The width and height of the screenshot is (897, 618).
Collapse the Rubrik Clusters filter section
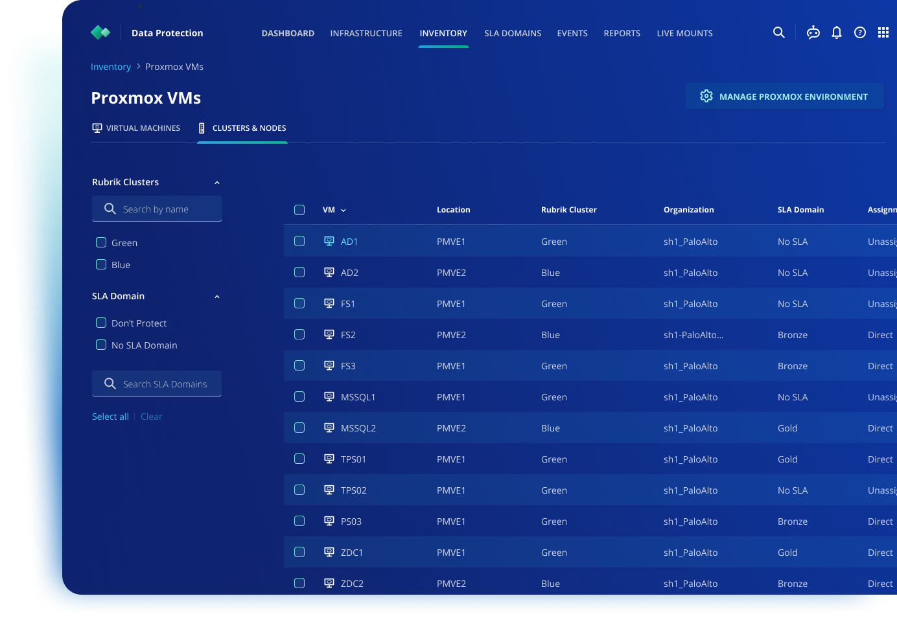pyautogui.click(x=217, y=183)
